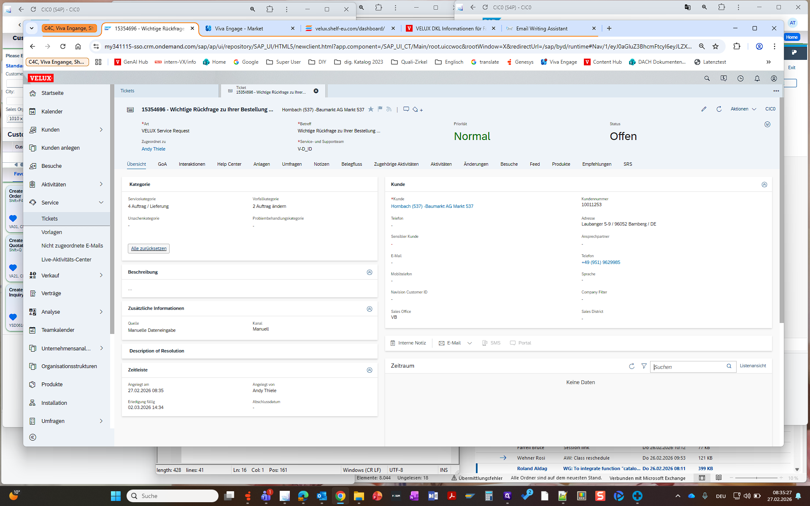The width and height of the screenshot is (810, 506).
Task: Click the Alle zurücksetzen button
Action: [x=148, y=249]
